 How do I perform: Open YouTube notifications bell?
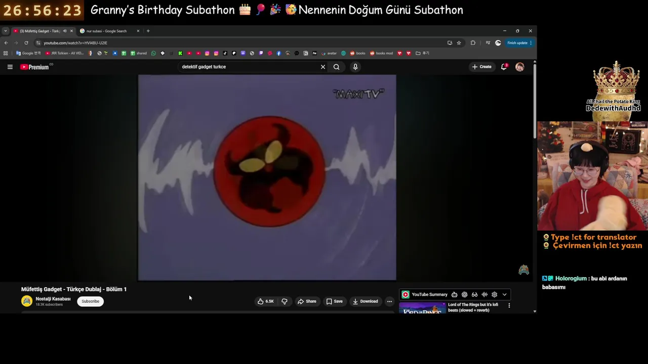(x=504, y=67)
